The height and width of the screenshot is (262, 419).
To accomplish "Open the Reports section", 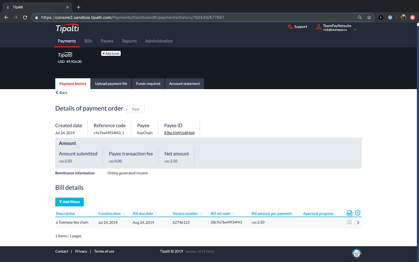I will pos(129,41).
